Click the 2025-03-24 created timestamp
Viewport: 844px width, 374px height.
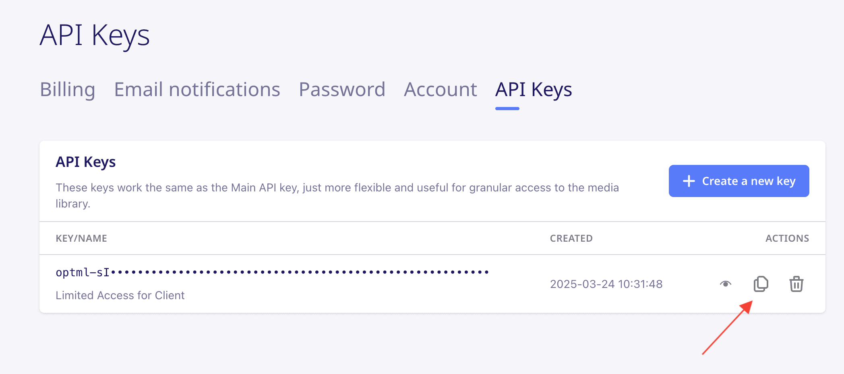[x=606, y=284]
